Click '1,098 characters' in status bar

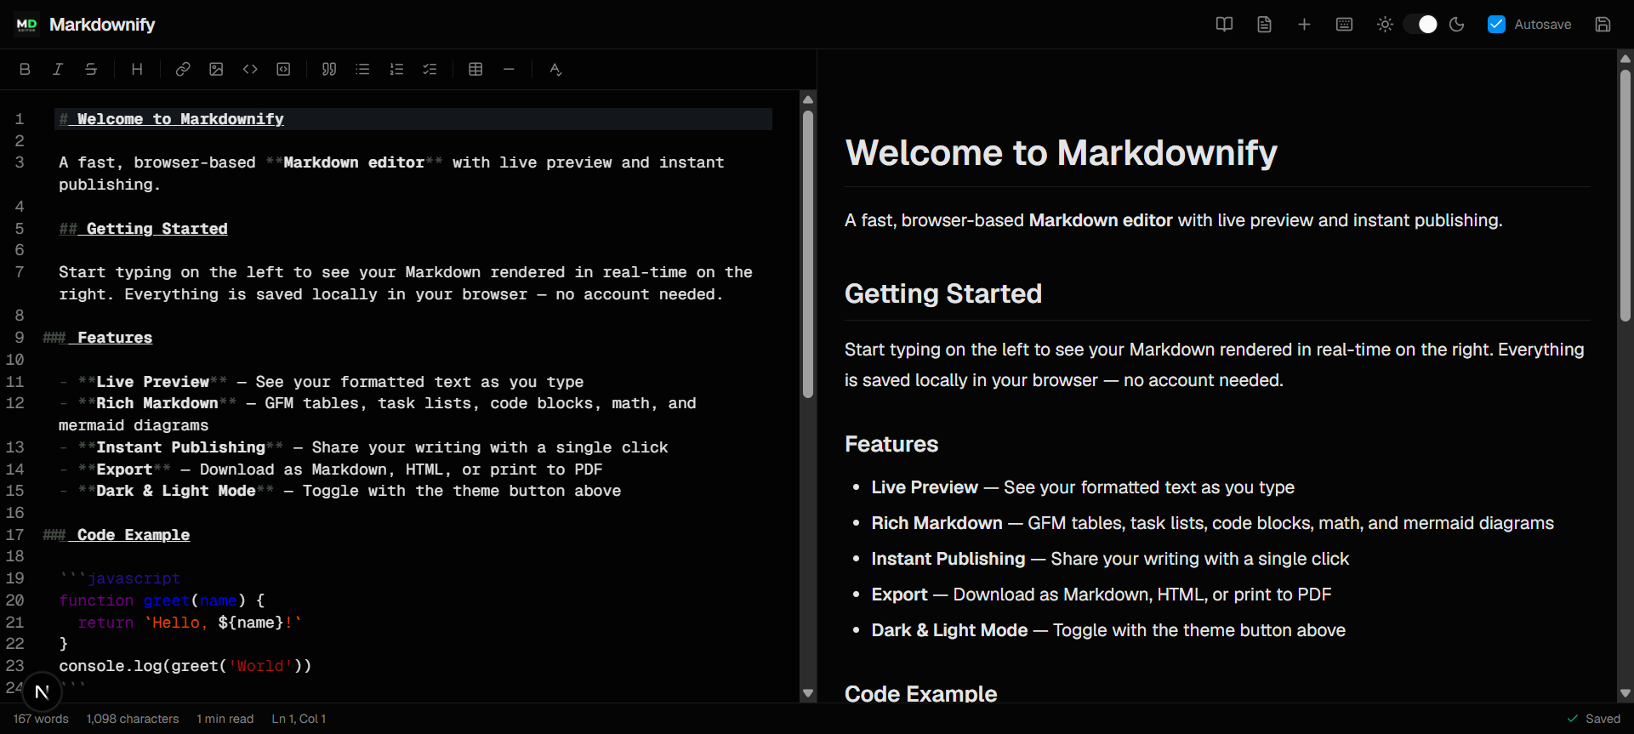point(133,719)
